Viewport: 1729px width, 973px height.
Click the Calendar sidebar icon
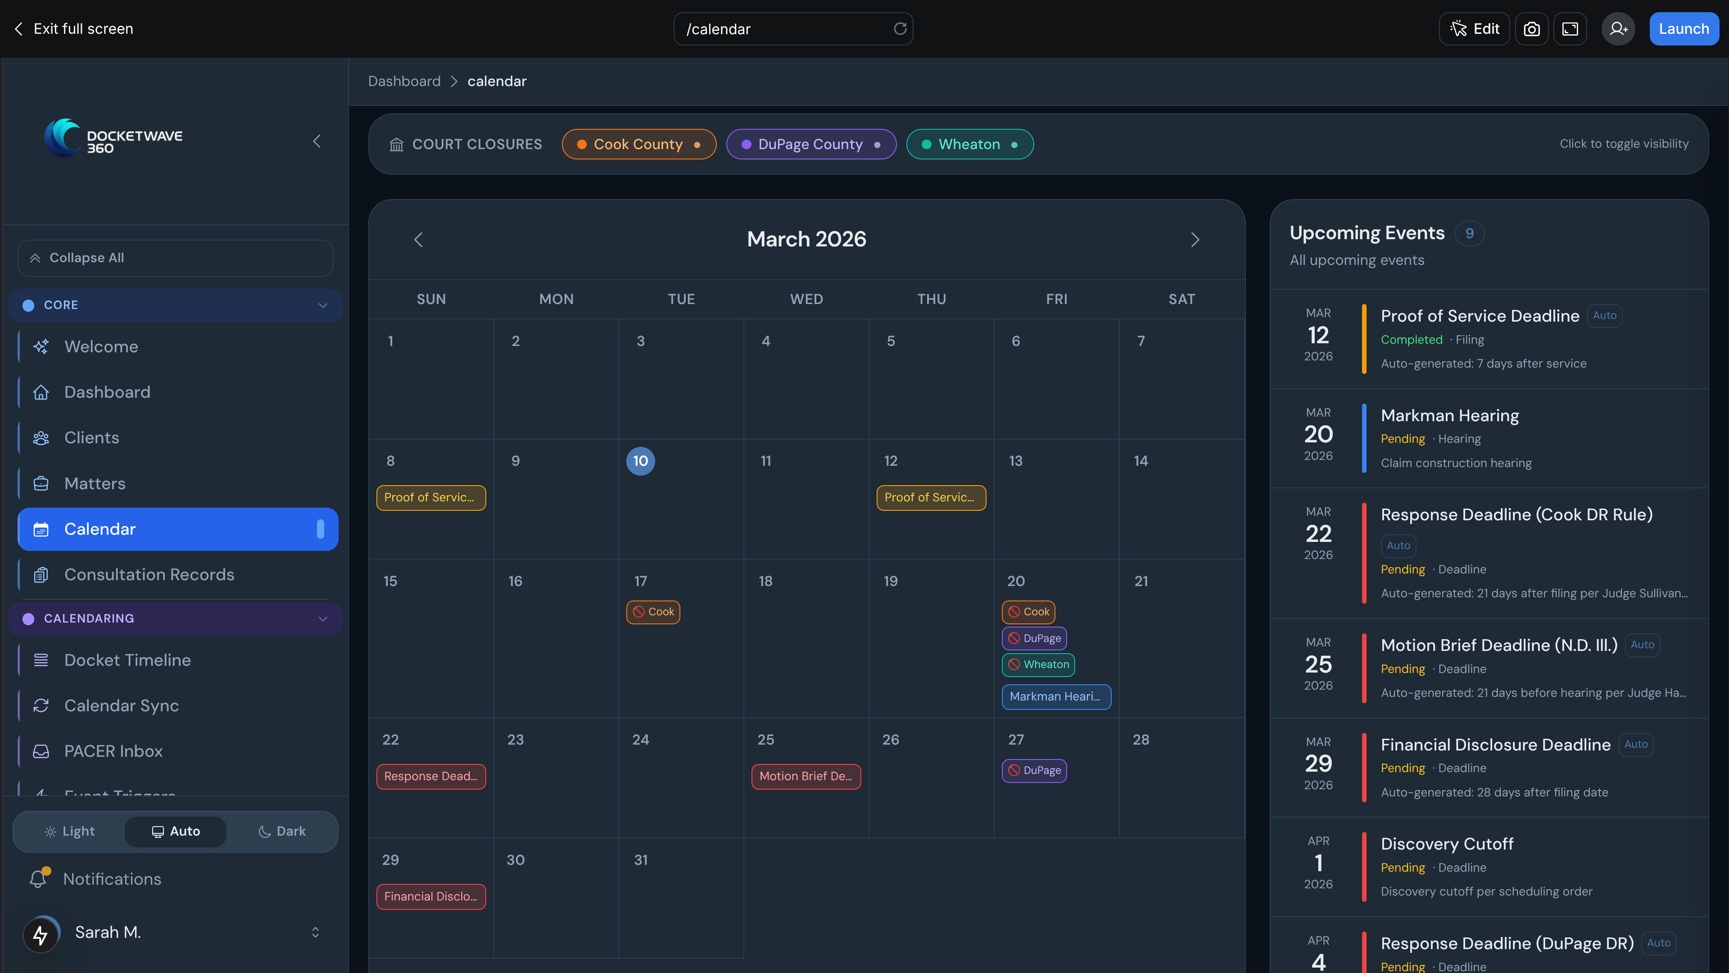point(41,529)
